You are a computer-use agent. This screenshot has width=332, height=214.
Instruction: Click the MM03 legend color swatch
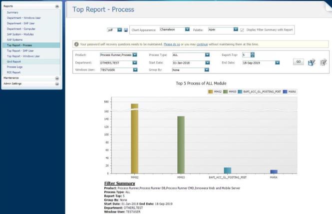pos(226,91)
